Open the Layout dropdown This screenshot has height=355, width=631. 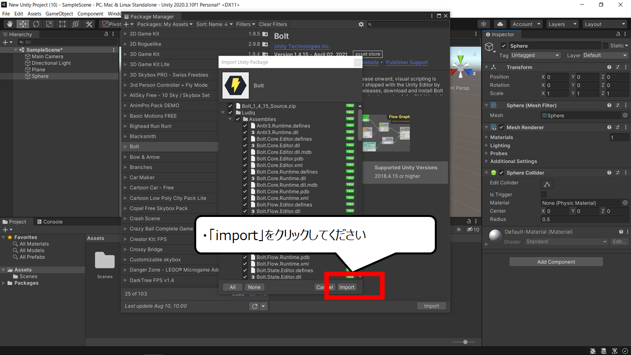click(604, 24)
